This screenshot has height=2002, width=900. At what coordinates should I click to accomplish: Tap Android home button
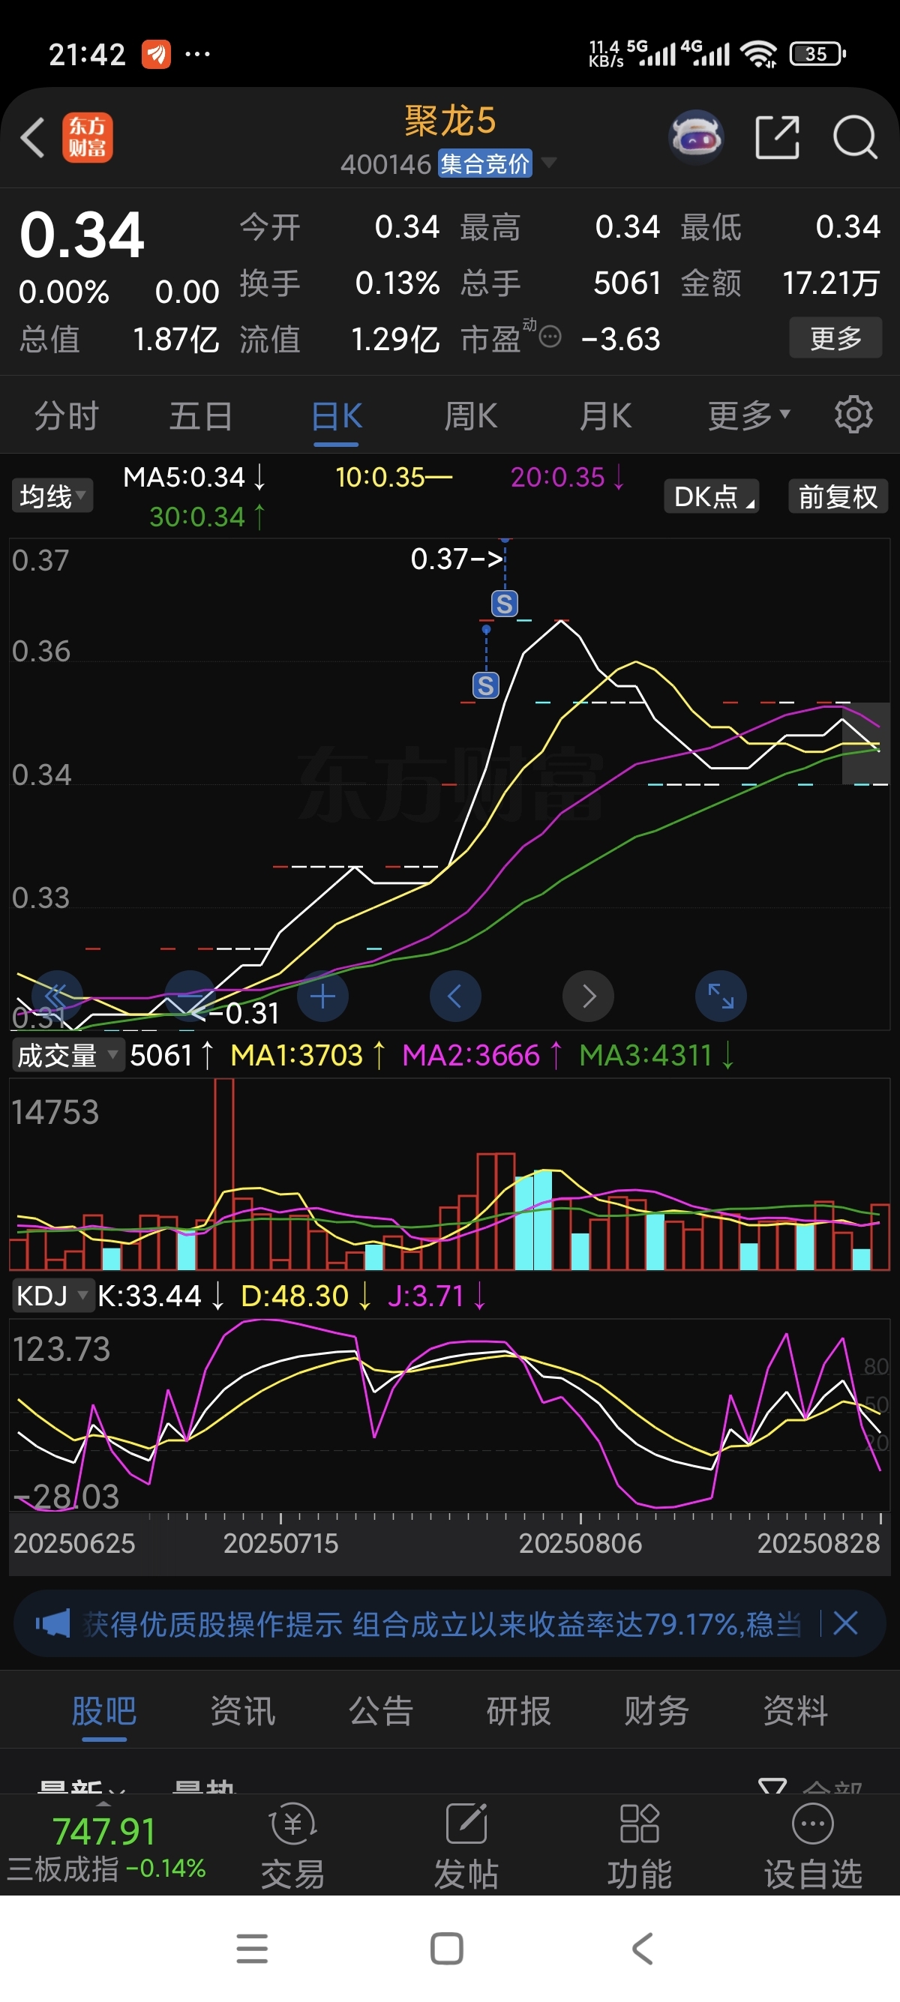point(447,1948)
